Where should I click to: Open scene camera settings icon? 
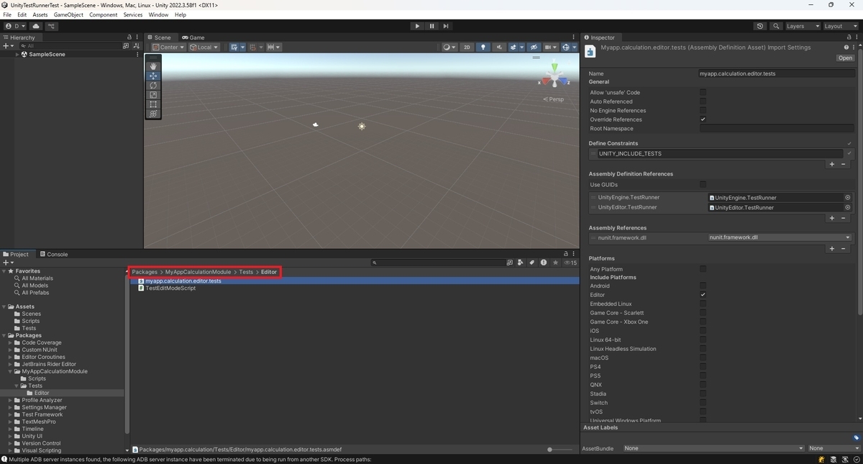(x=550, y=47)
